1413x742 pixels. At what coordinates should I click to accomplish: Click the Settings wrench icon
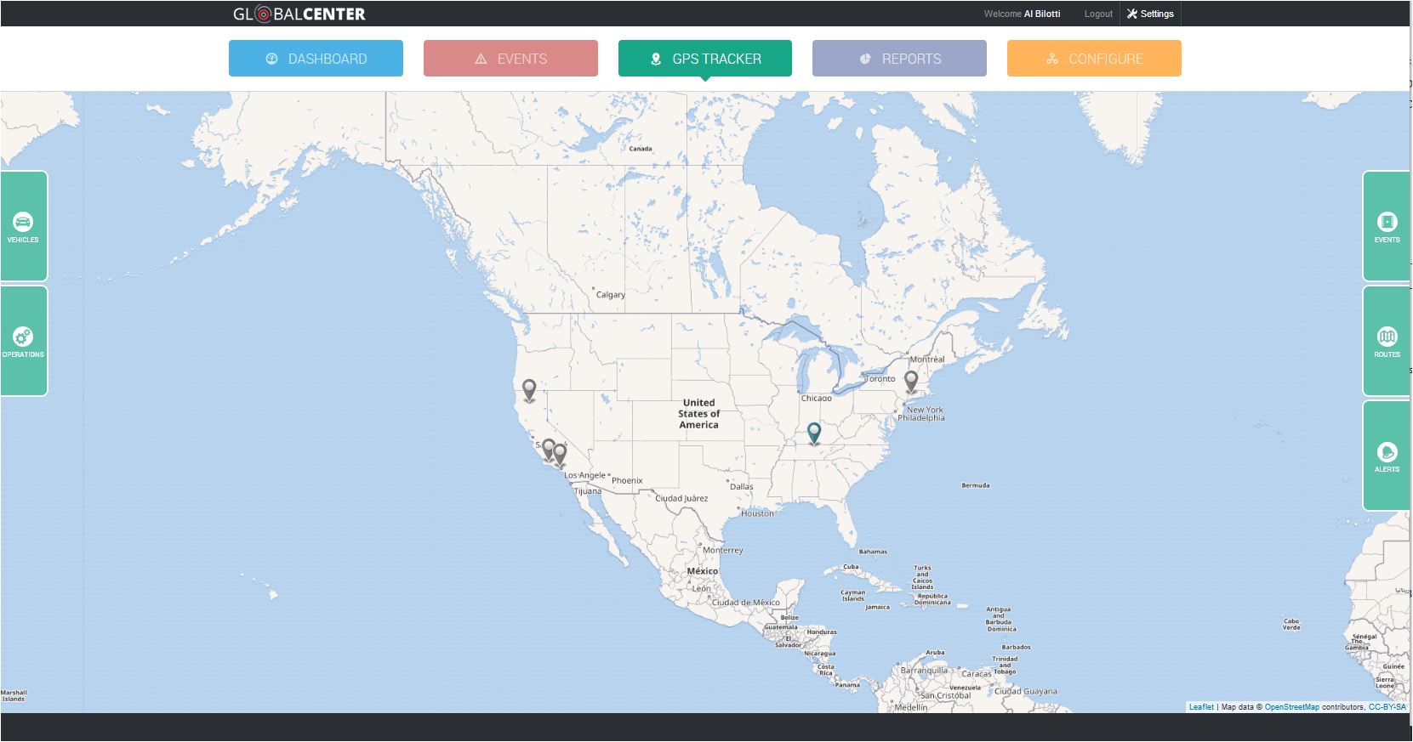(1132, 14)
